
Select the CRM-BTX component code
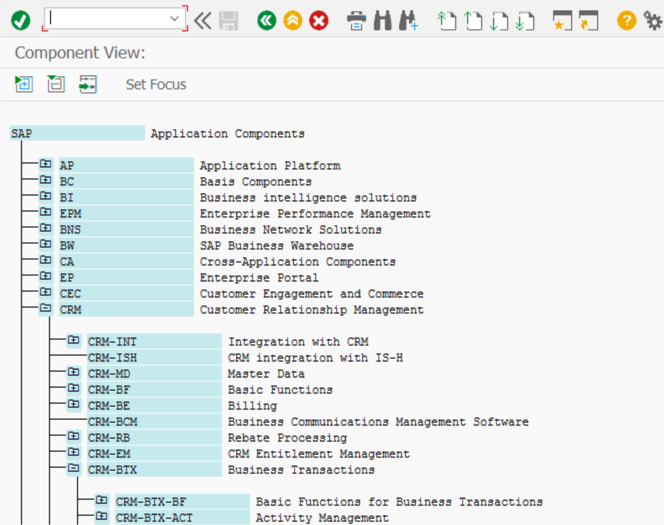point(155,470)
